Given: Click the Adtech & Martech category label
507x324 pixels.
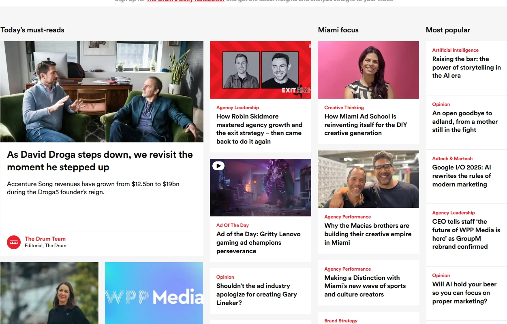Looking at the screenshot, I should click(x=452, y=159).
